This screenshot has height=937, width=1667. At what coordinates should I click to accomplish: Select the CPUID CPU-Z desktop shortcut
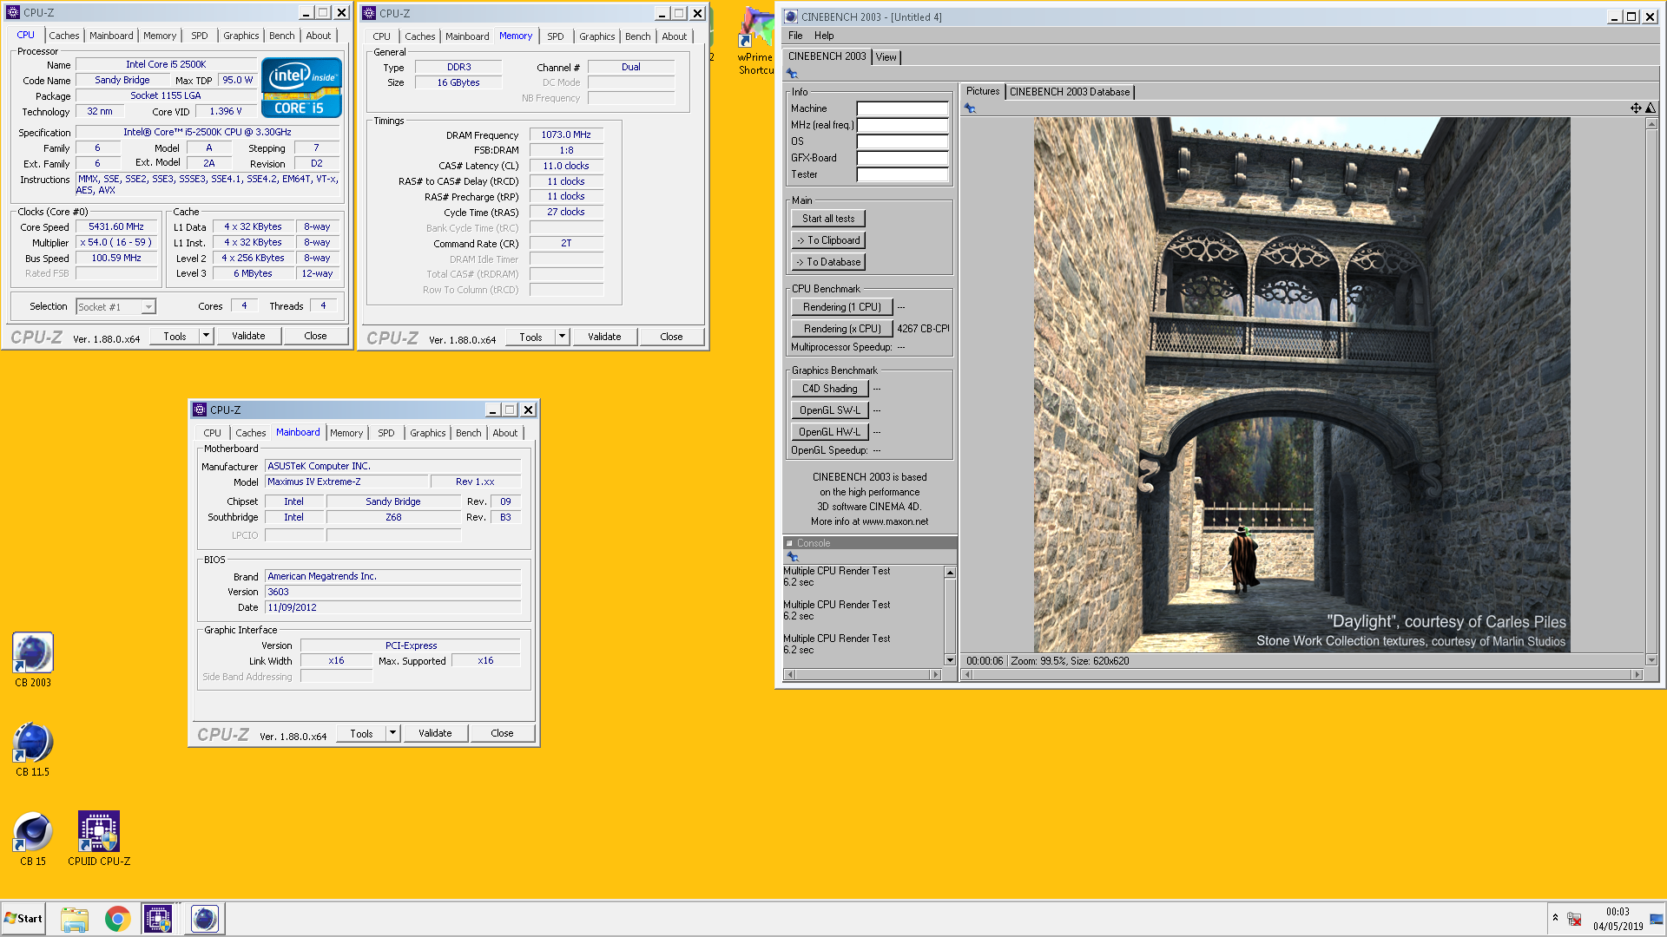click(99, 839)
